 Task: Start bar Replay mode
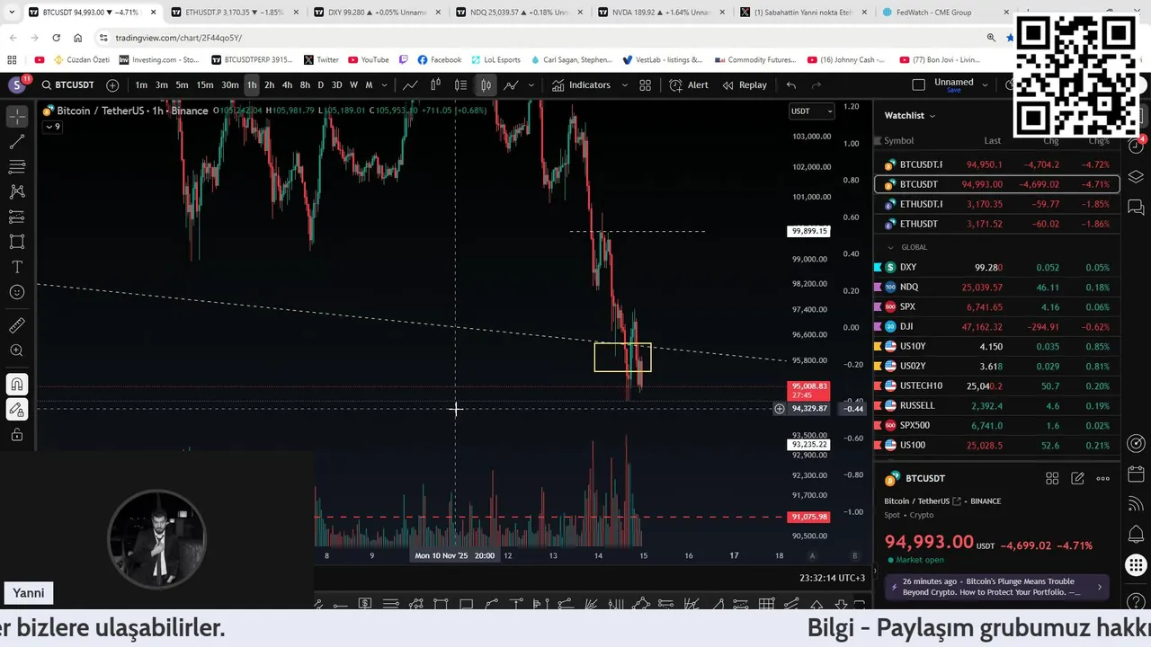coord(745,84)
